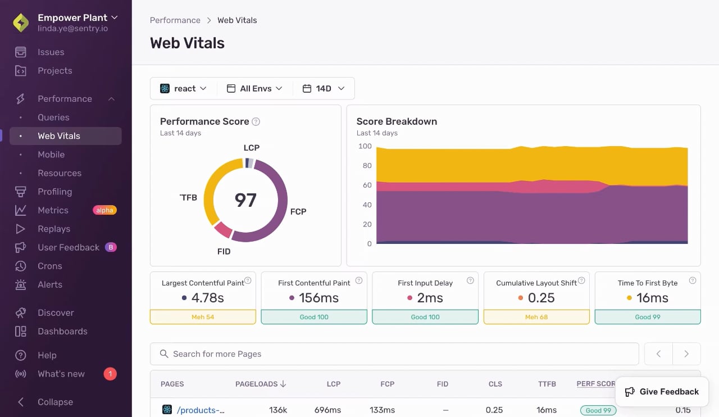This screenshot has height=417, width=719.
Task: Click the Give Feedback button
Action: (x=662, y=392)
